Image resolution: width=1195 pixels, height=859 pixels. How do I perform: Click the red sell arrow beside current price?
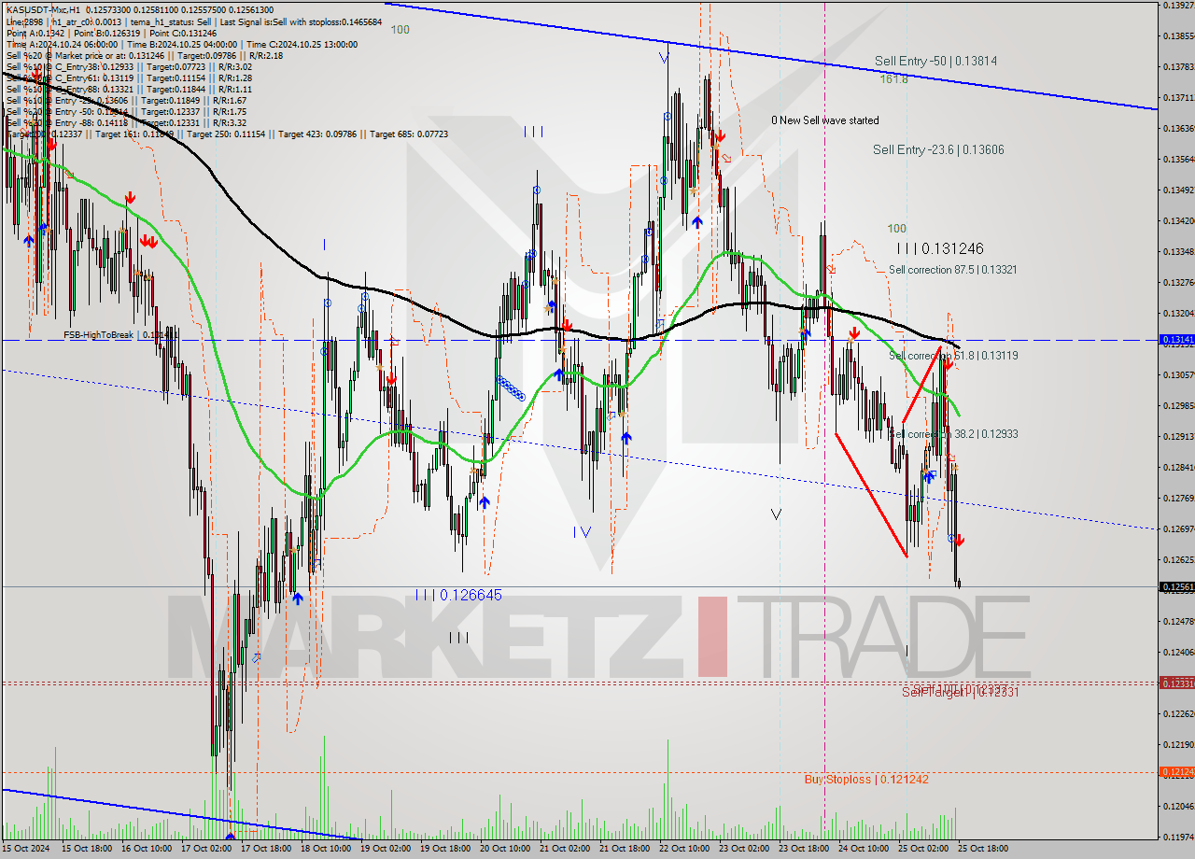[x=960, y=541]
